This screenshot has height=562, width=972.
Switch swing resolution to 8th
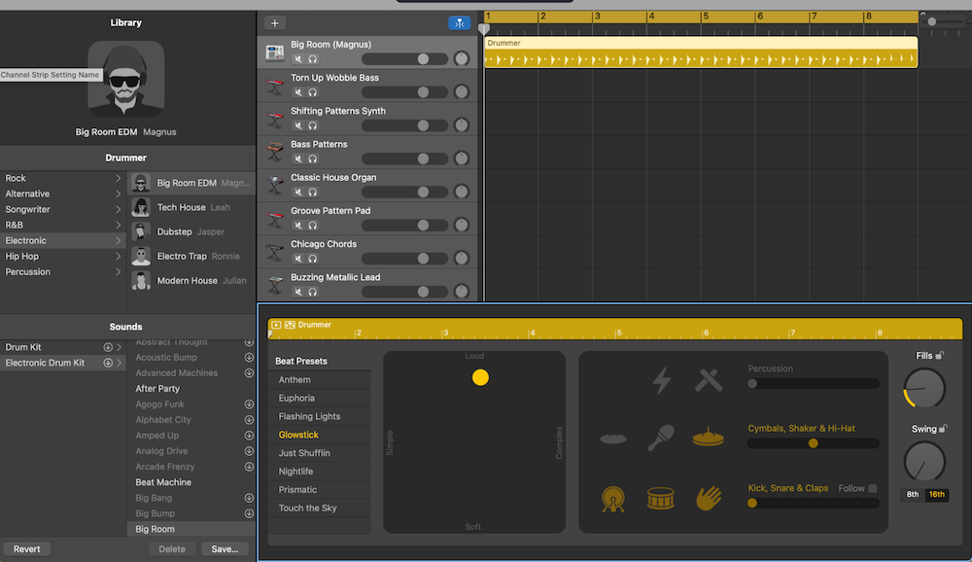point(913,495)
